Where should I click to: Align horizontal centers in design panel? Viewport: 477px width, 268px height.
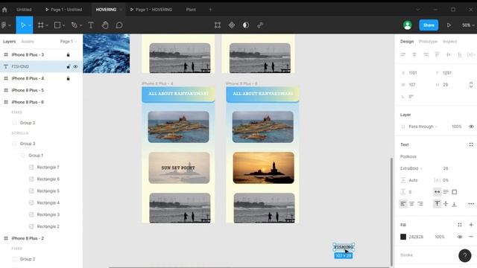point(414,54)
